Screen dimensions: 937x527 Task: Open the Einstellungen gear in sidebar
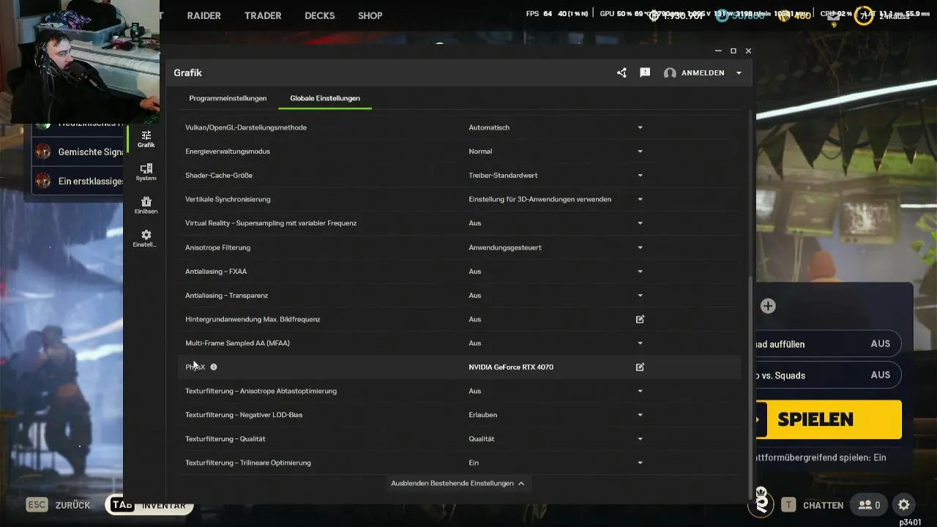tap(146, 238)
